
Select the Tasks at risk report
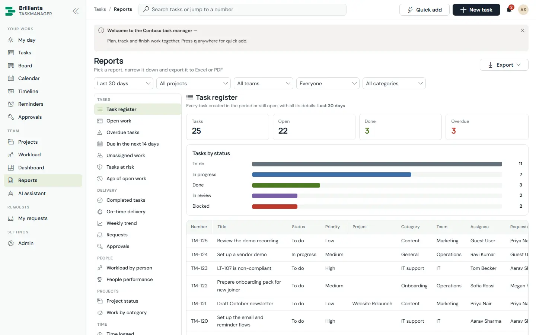coord(138,167)
